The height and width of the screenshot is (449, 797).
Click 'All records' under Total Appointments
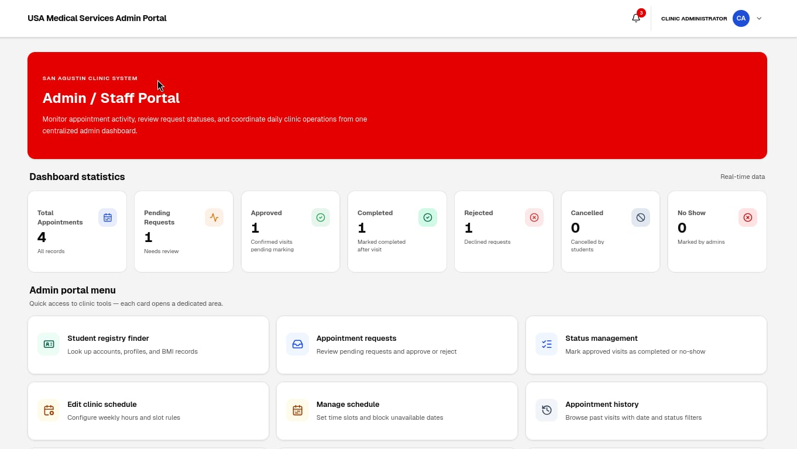point(51,251)
